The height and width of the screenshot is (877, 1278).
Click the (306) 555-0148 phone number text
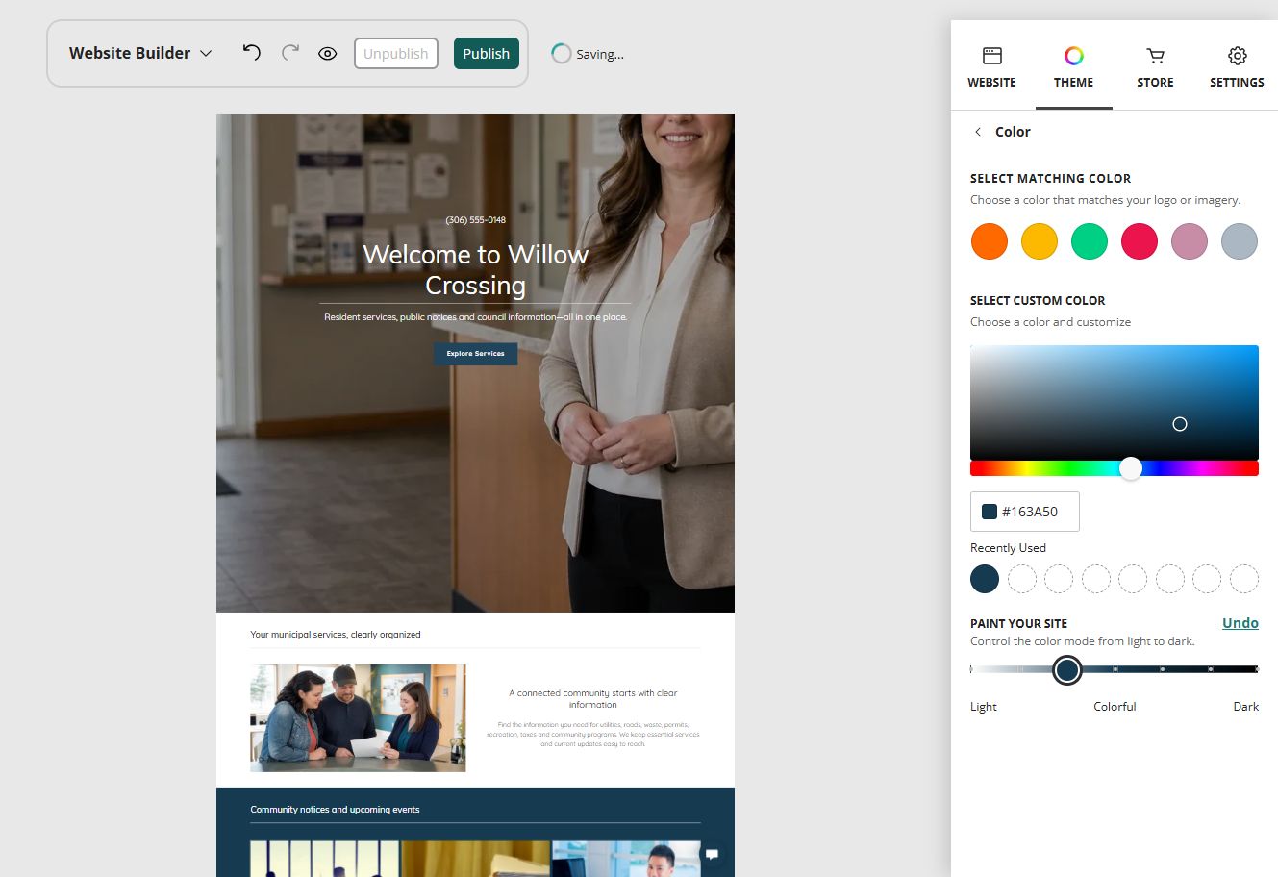click(475, 220)
